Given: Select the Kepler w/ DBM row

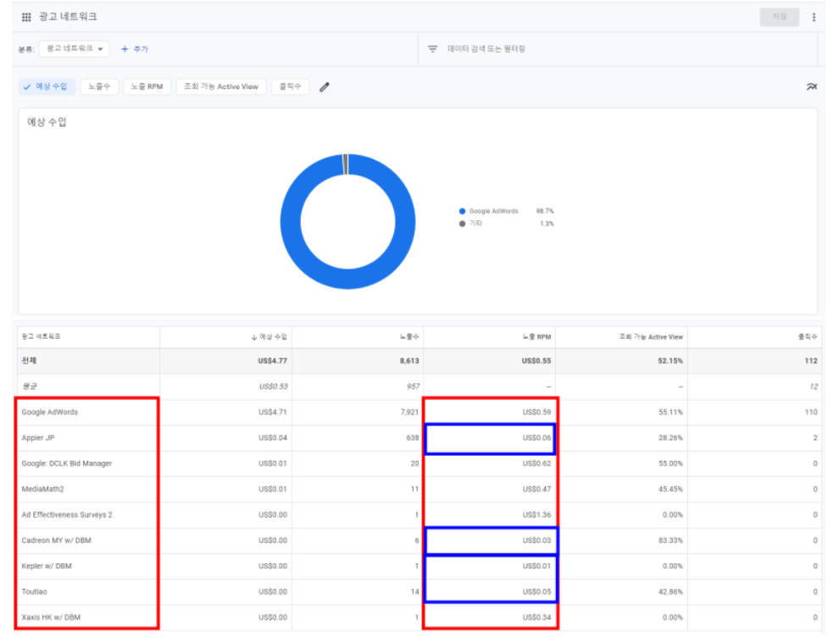Looking at the screenshot, I should pos(47,566).
